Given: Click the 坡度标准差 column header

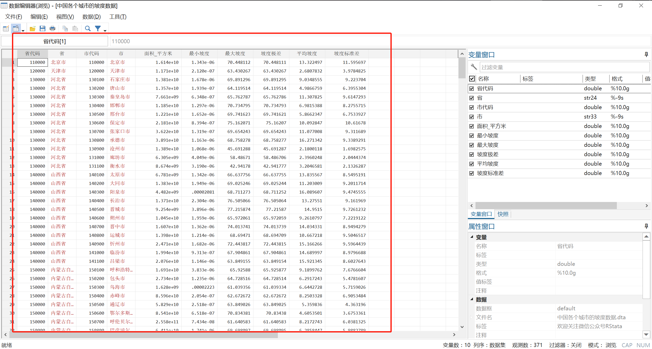Looking at the screenshot, I should point(347,54).
